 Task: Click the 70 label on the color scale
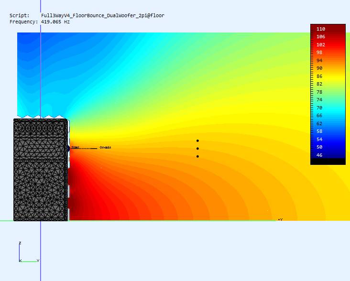(319, 108)
